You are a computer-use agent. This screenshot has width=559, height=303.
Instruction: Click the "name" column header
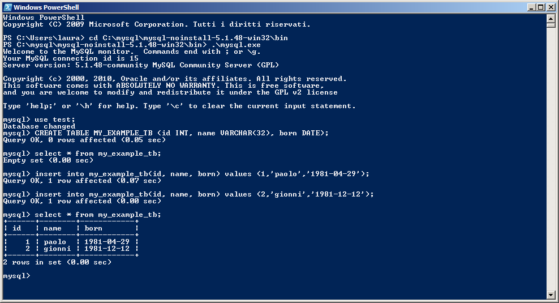(x=53, y=228)
